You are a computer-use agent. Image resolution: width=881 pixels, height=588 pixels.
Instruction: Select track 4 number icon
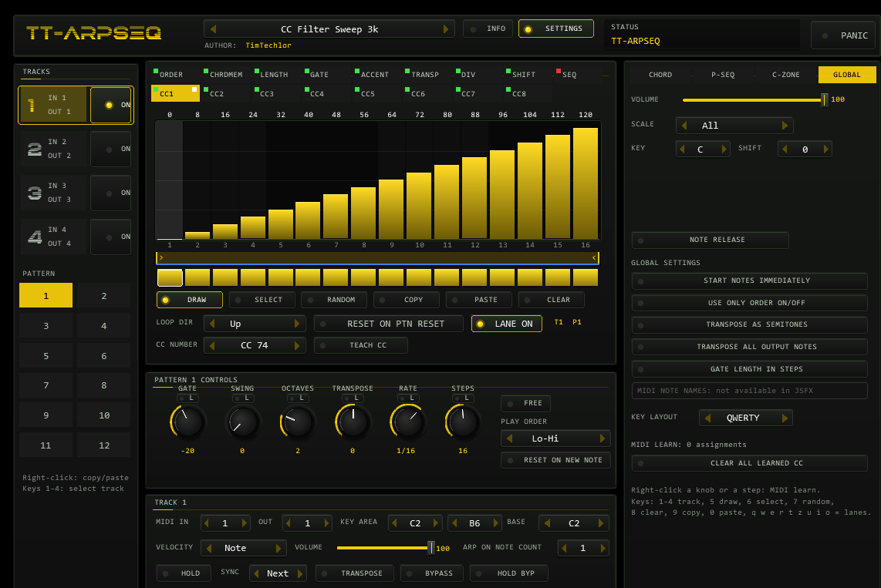pyautogui.click(x=35, y=237)
